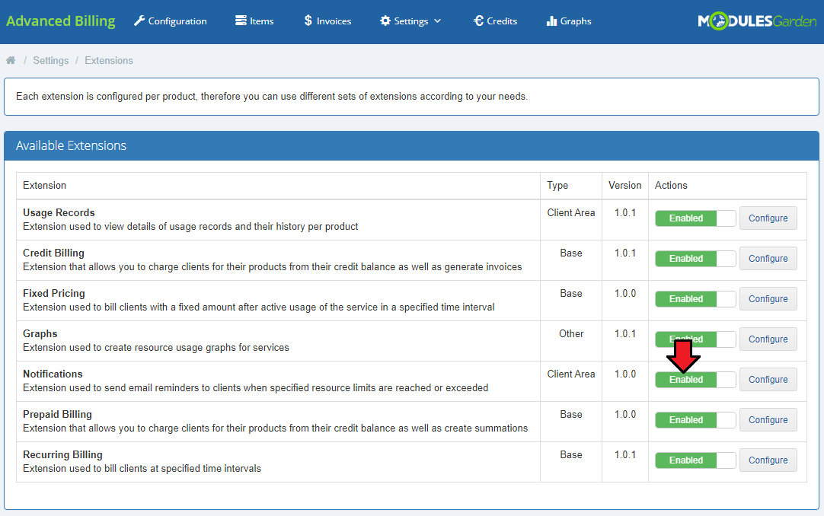This screenshot has height=516, width=824.
Task: Click the Version column header
Action: [x=624, y=185]
